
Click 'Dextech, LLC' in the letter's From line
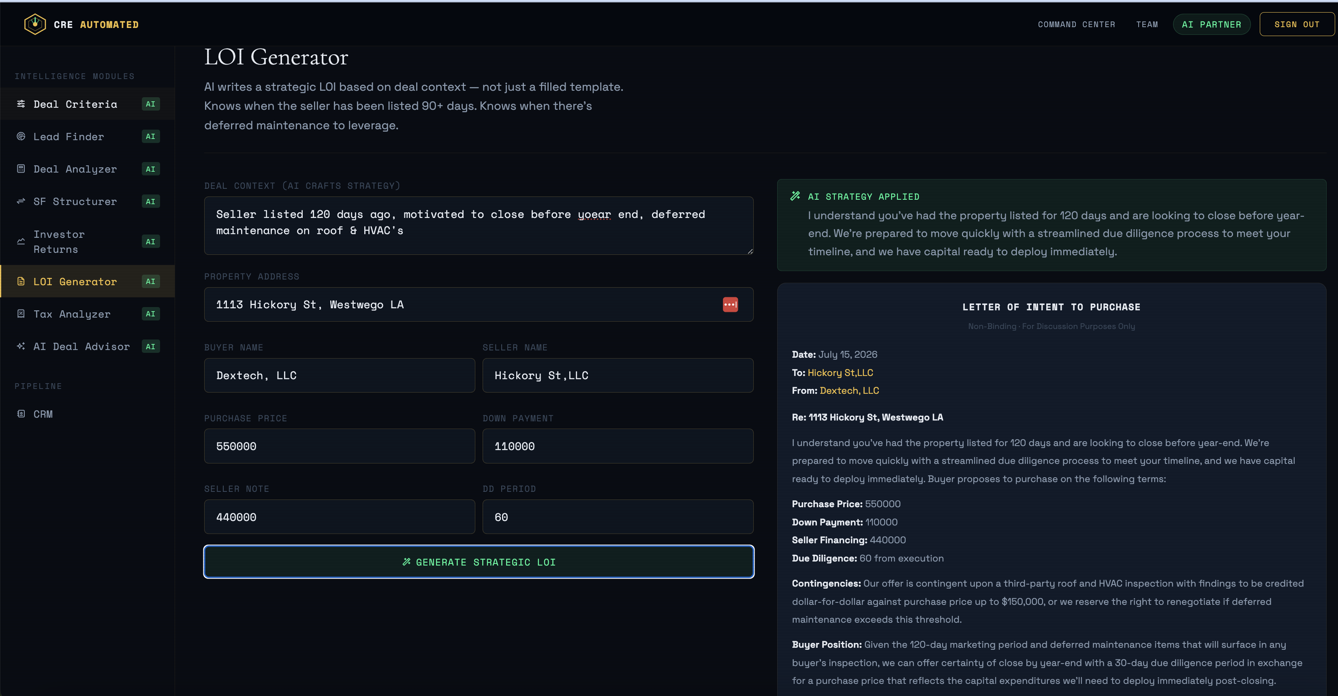pos(849,390)
